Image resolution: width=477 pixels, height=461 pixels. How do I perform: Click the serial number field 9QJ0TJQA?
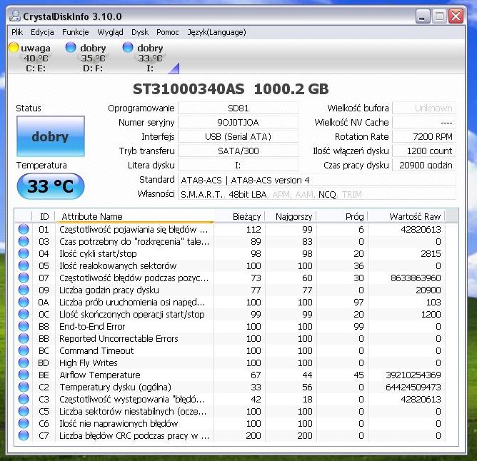(239, 123)
